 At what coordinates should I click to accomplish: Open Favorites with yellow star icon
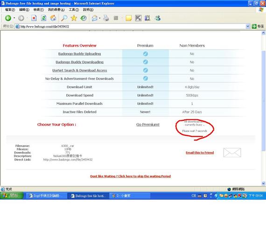(x=74, y=18)
